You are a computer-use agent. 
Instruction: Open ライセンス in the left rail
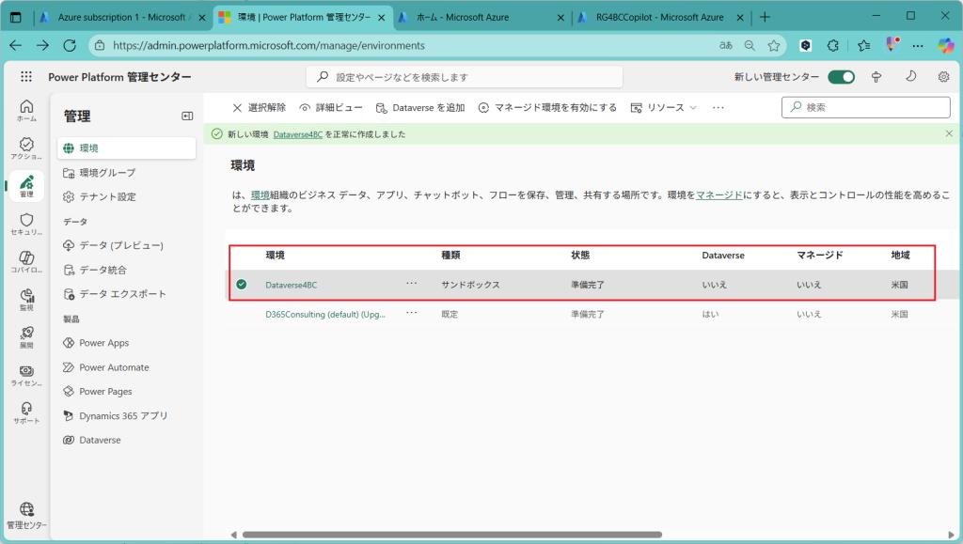click(x=26, y=375)
